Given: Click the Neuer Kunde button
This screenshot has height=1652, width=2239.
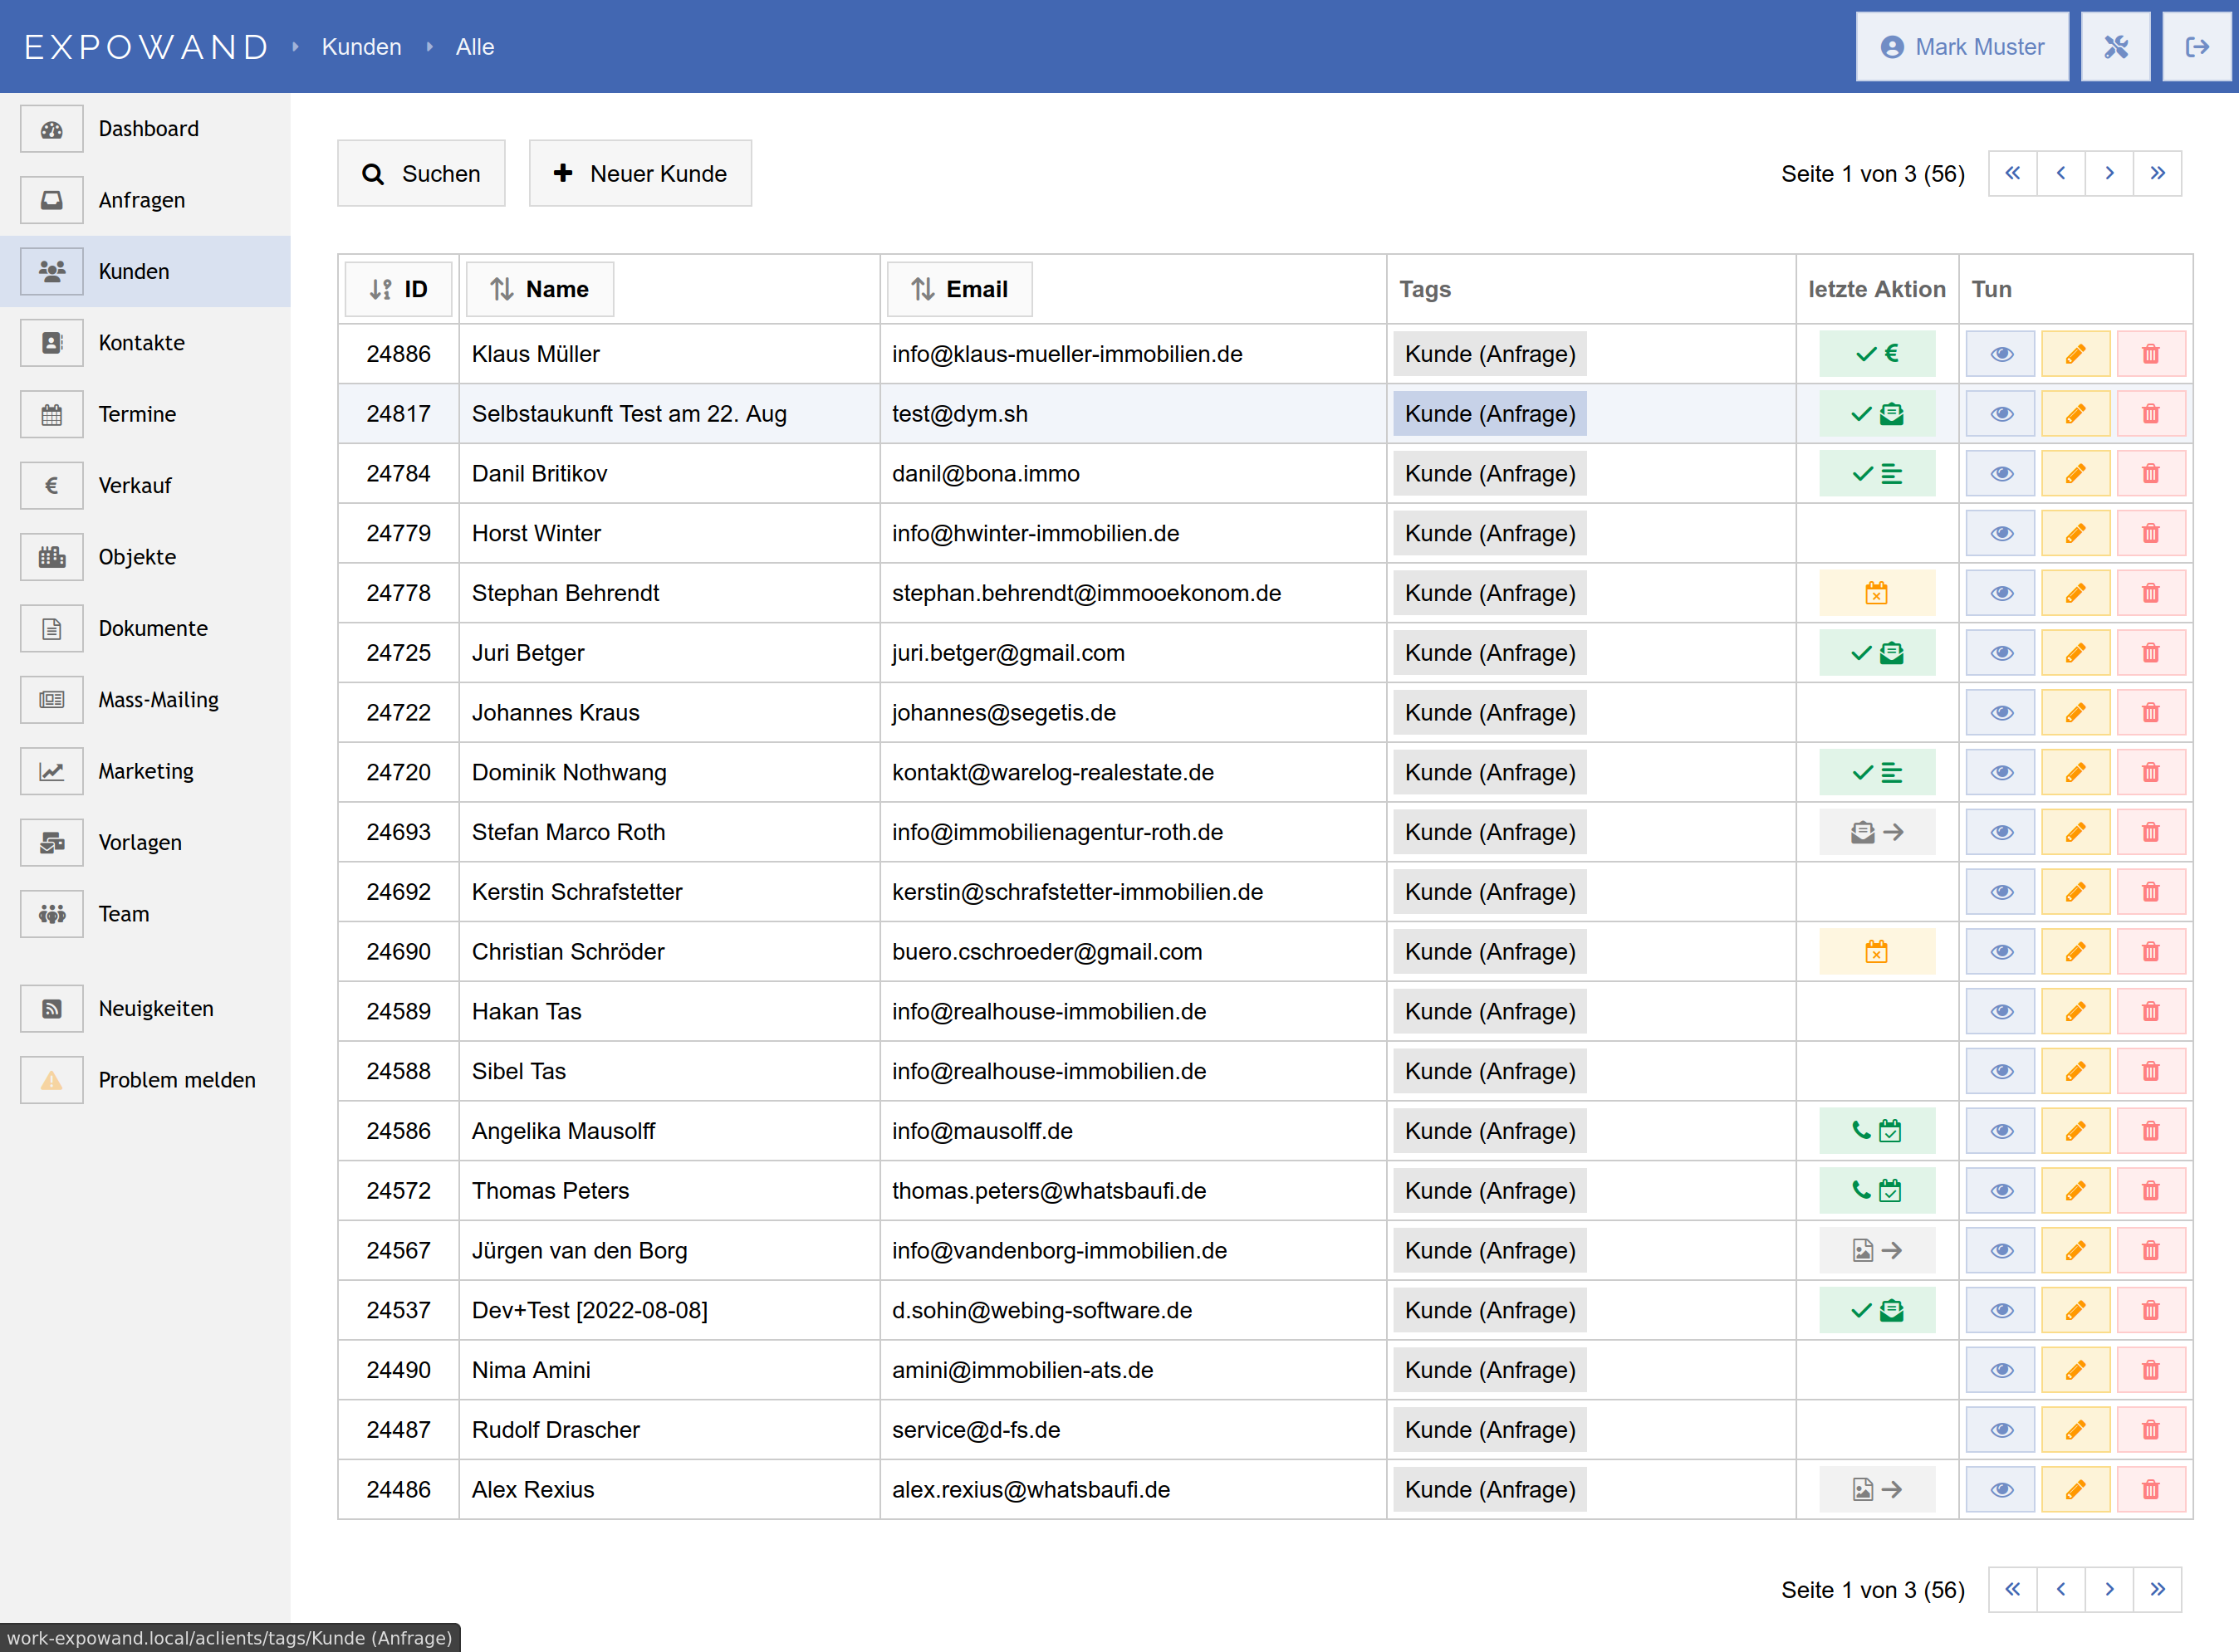Looking at the screenshot, I should coord(640,173).
